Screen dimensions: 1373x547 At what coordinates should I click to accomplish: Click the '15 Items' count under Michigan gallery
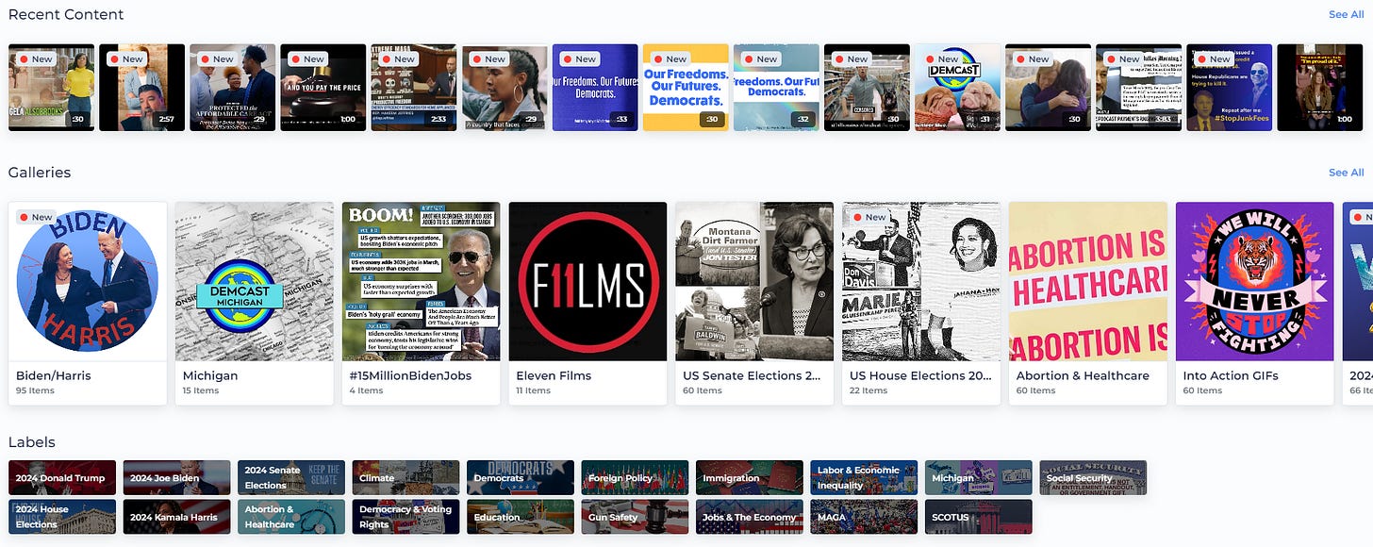coord(201,390)
